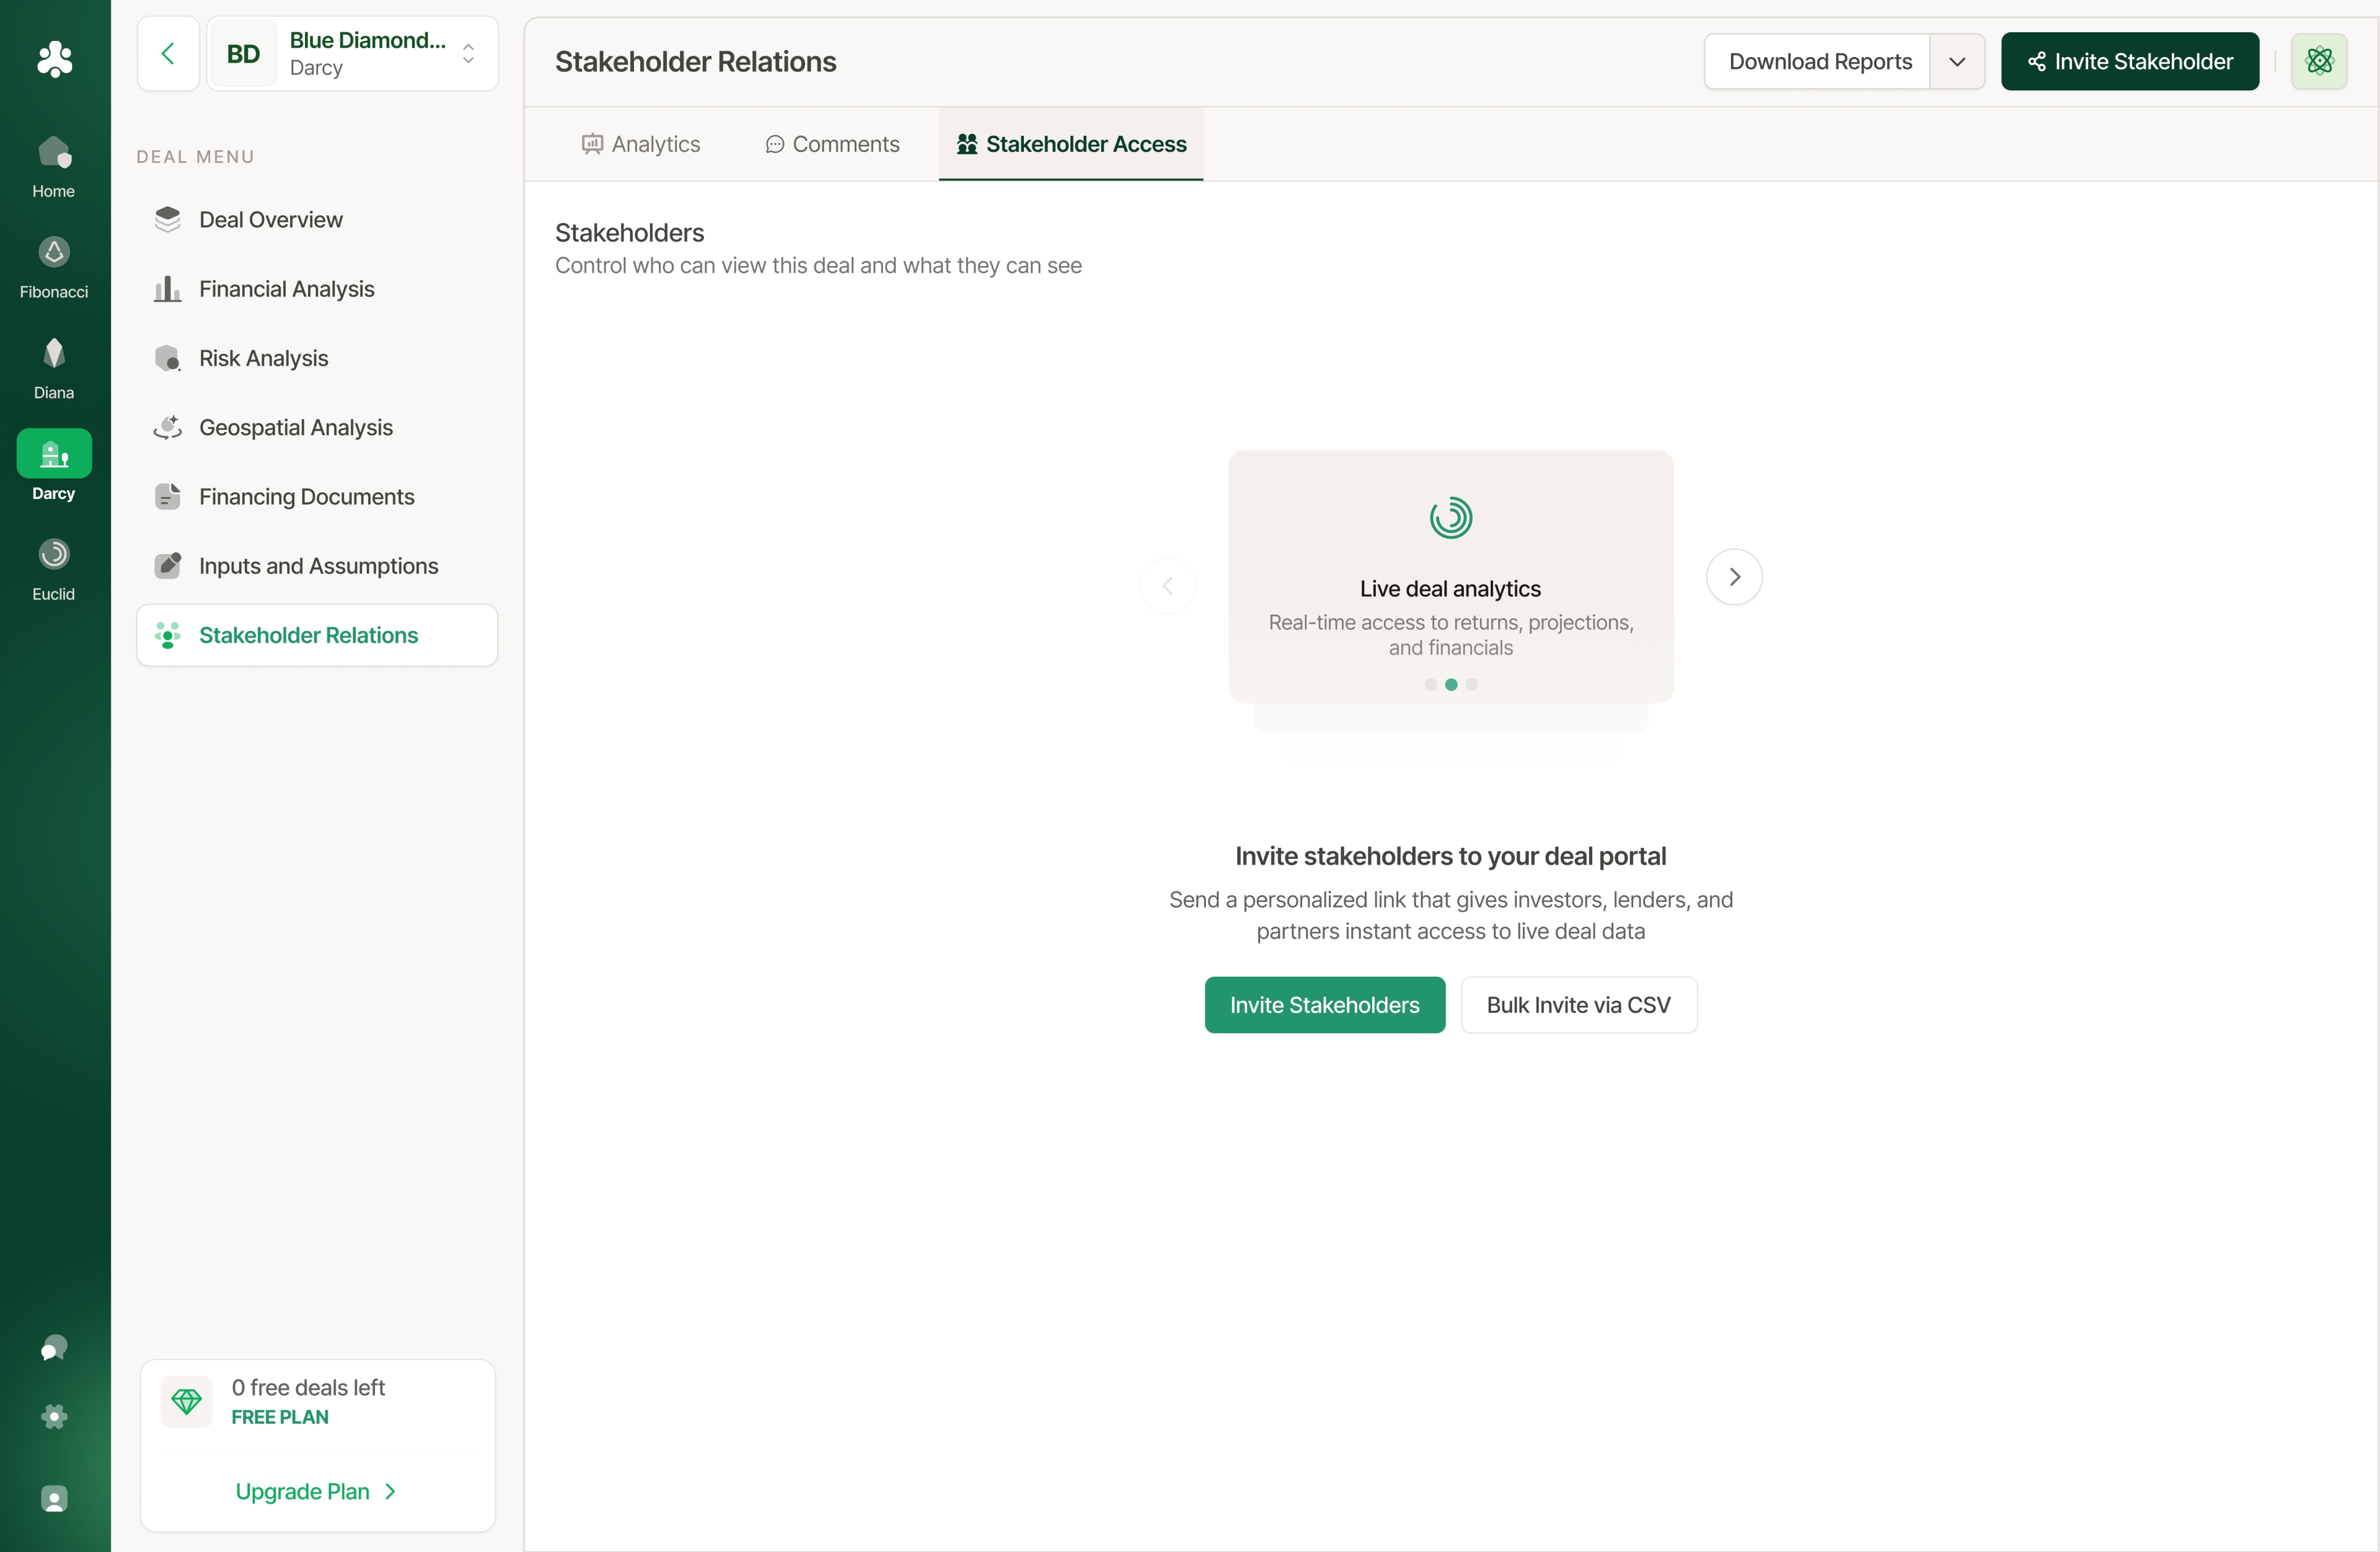
Task: Expand the Download Reports dropdown arrow
Action: click(x=1957, y=61)
